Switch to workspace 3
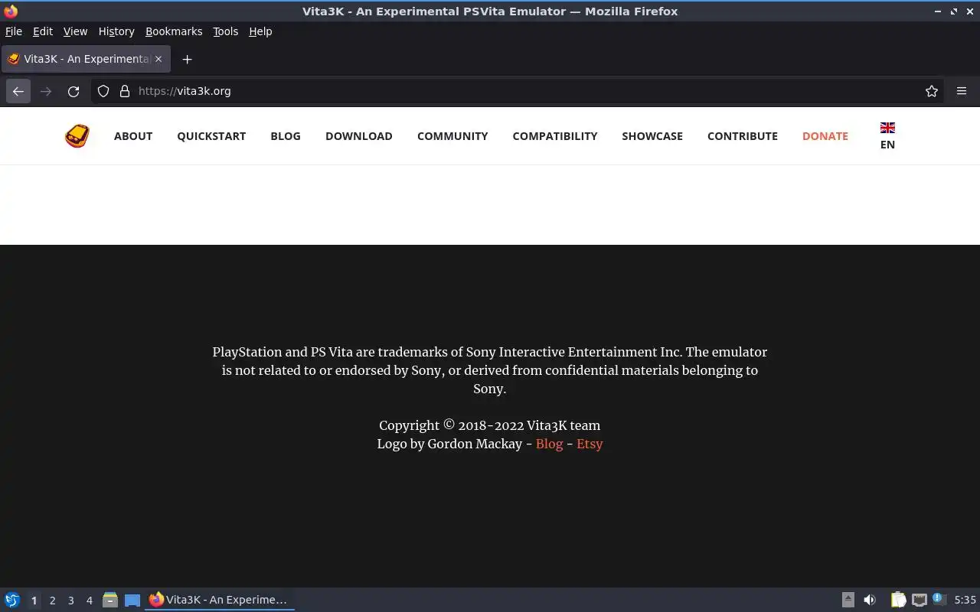 [x=70, y=601]
